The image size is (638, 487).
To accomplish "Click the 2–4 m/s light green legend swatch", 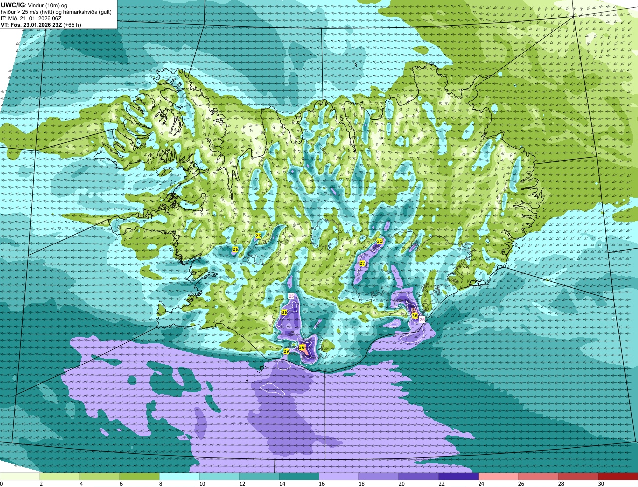I will 60,477.
